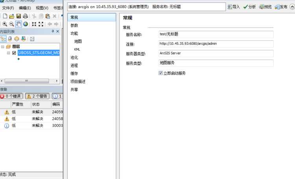
Task: Click the contents list scroll right arrow
Action: [57, 81]
